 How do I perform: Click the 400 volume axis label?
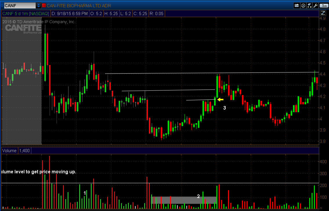click(323, 161)
